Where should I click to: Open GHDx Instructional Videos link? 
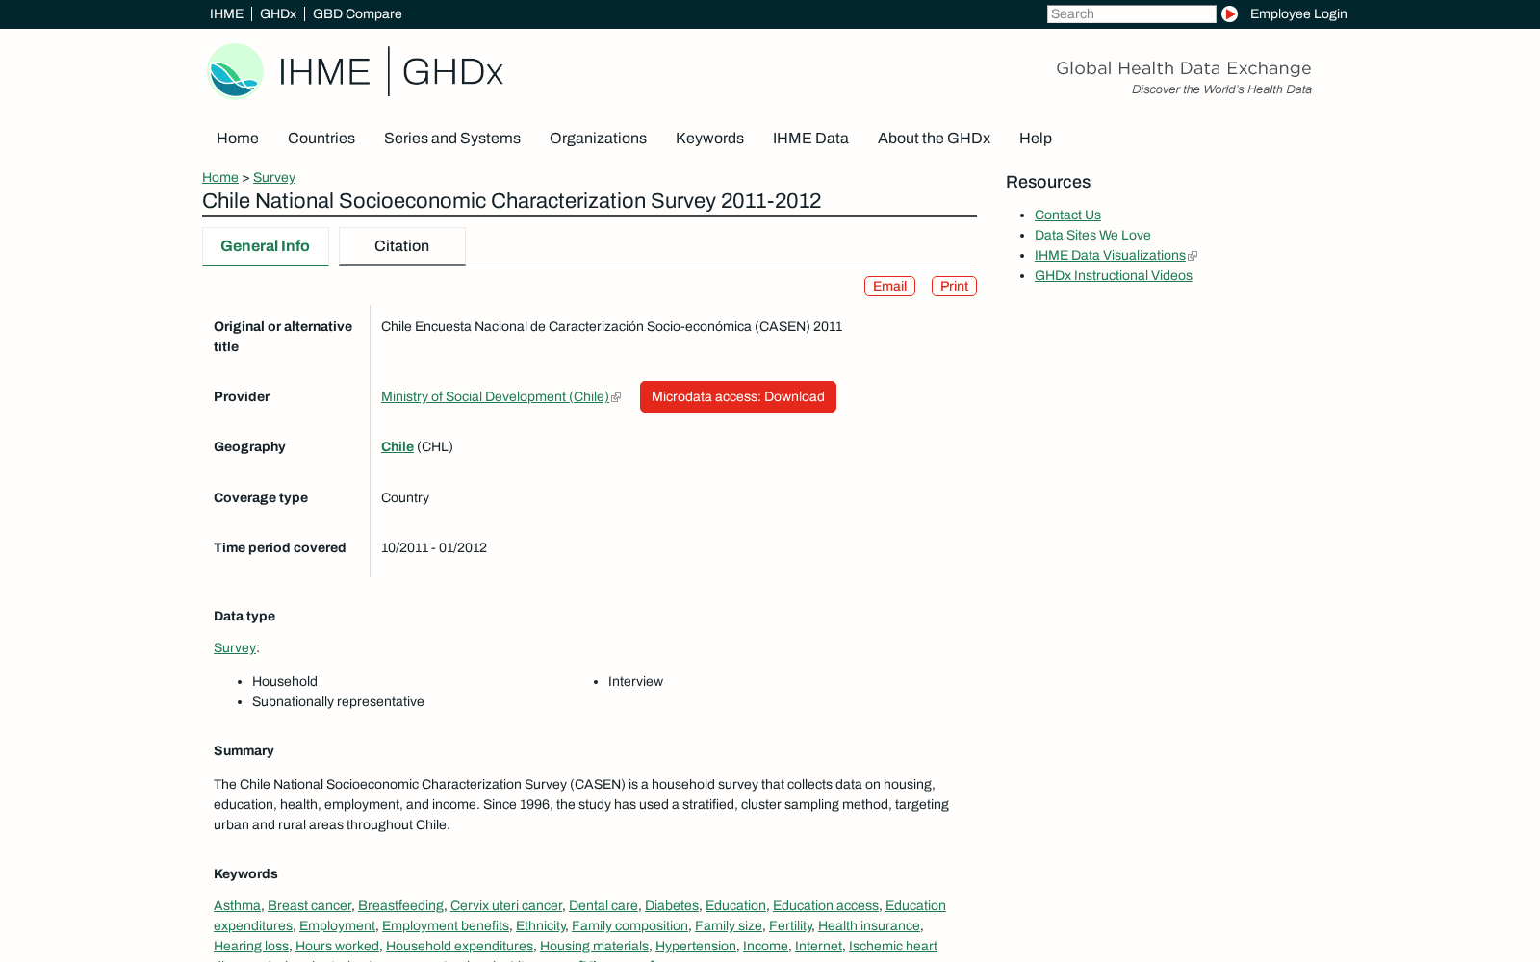click(x=1114, y=275)
